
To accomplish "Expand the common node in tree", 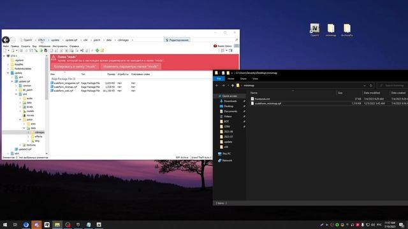I will (16, 86).
